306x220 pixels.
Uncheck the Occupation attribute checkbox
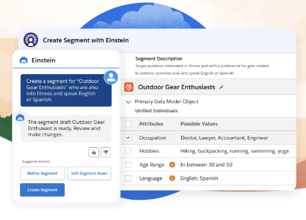[128, 138]
